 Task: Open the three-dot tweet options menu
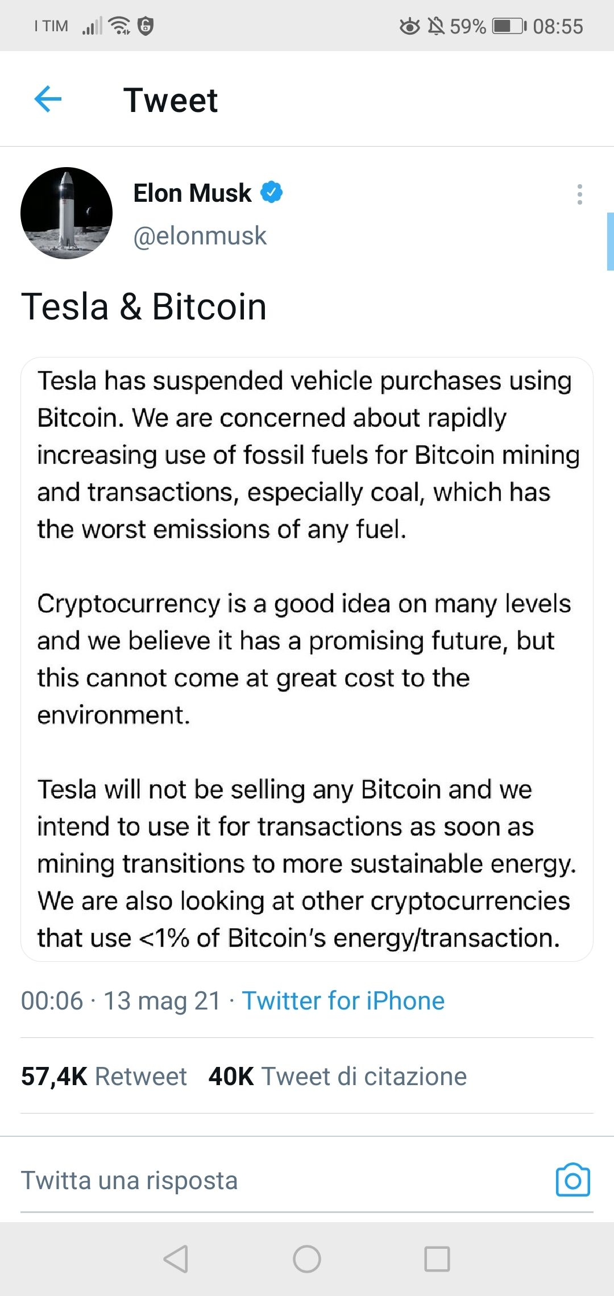pyautogui.click(x=579, y=194)
